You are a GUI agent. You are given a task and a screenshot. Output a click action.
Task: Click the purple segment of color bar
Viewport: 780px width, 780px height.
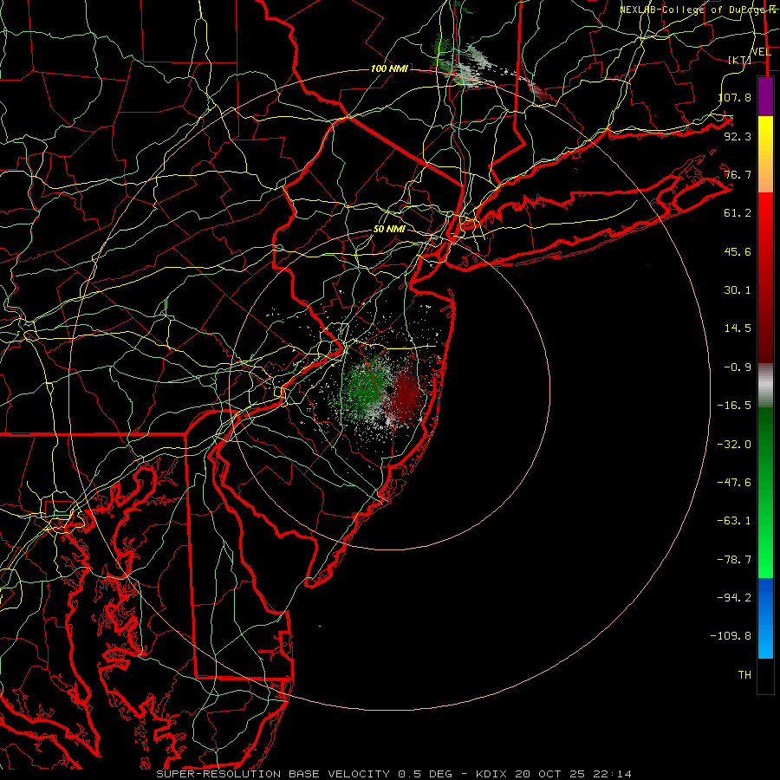765,97
